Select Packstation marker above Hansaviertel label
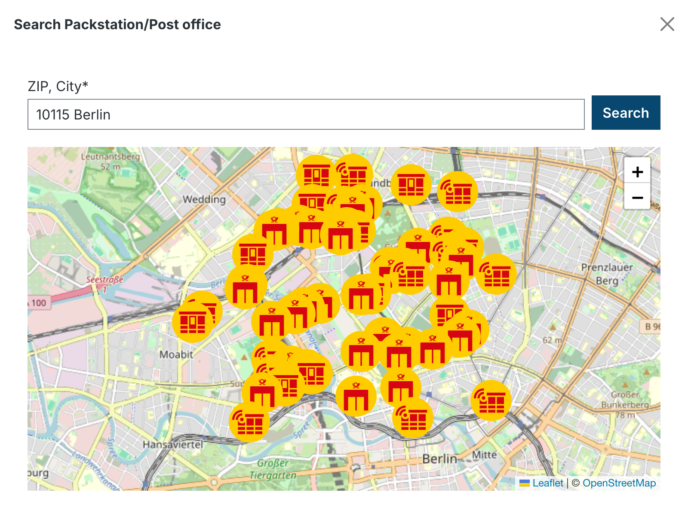 (x=249, y=422)
